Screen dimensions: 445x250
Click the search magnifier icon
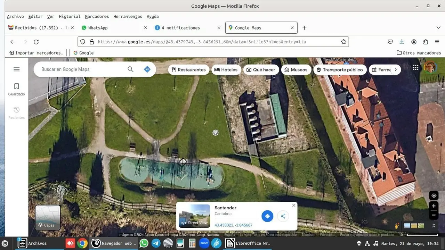click(130, 69)
